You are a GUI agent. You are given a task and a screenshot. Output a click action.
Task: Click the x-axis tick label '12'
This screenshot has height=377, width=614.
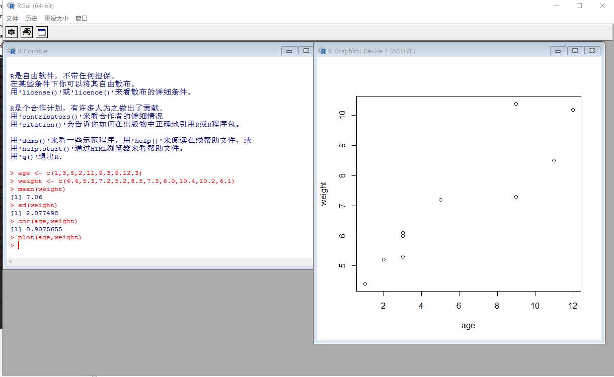pyautogui.click(x=573, y=306)
